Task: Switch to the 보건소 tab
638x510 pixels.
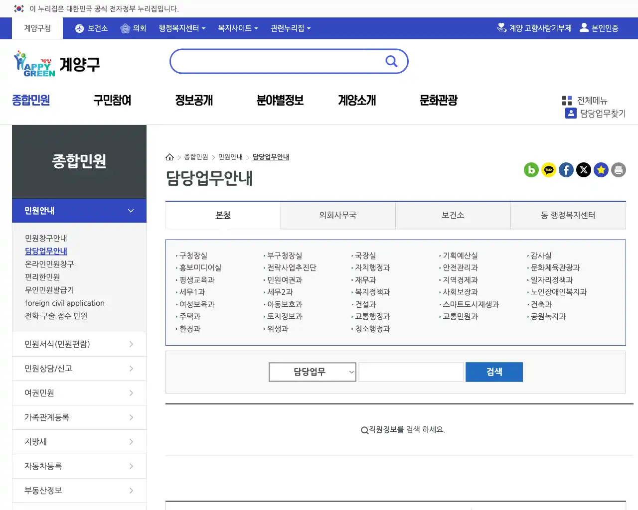Action: click(453, 215)
